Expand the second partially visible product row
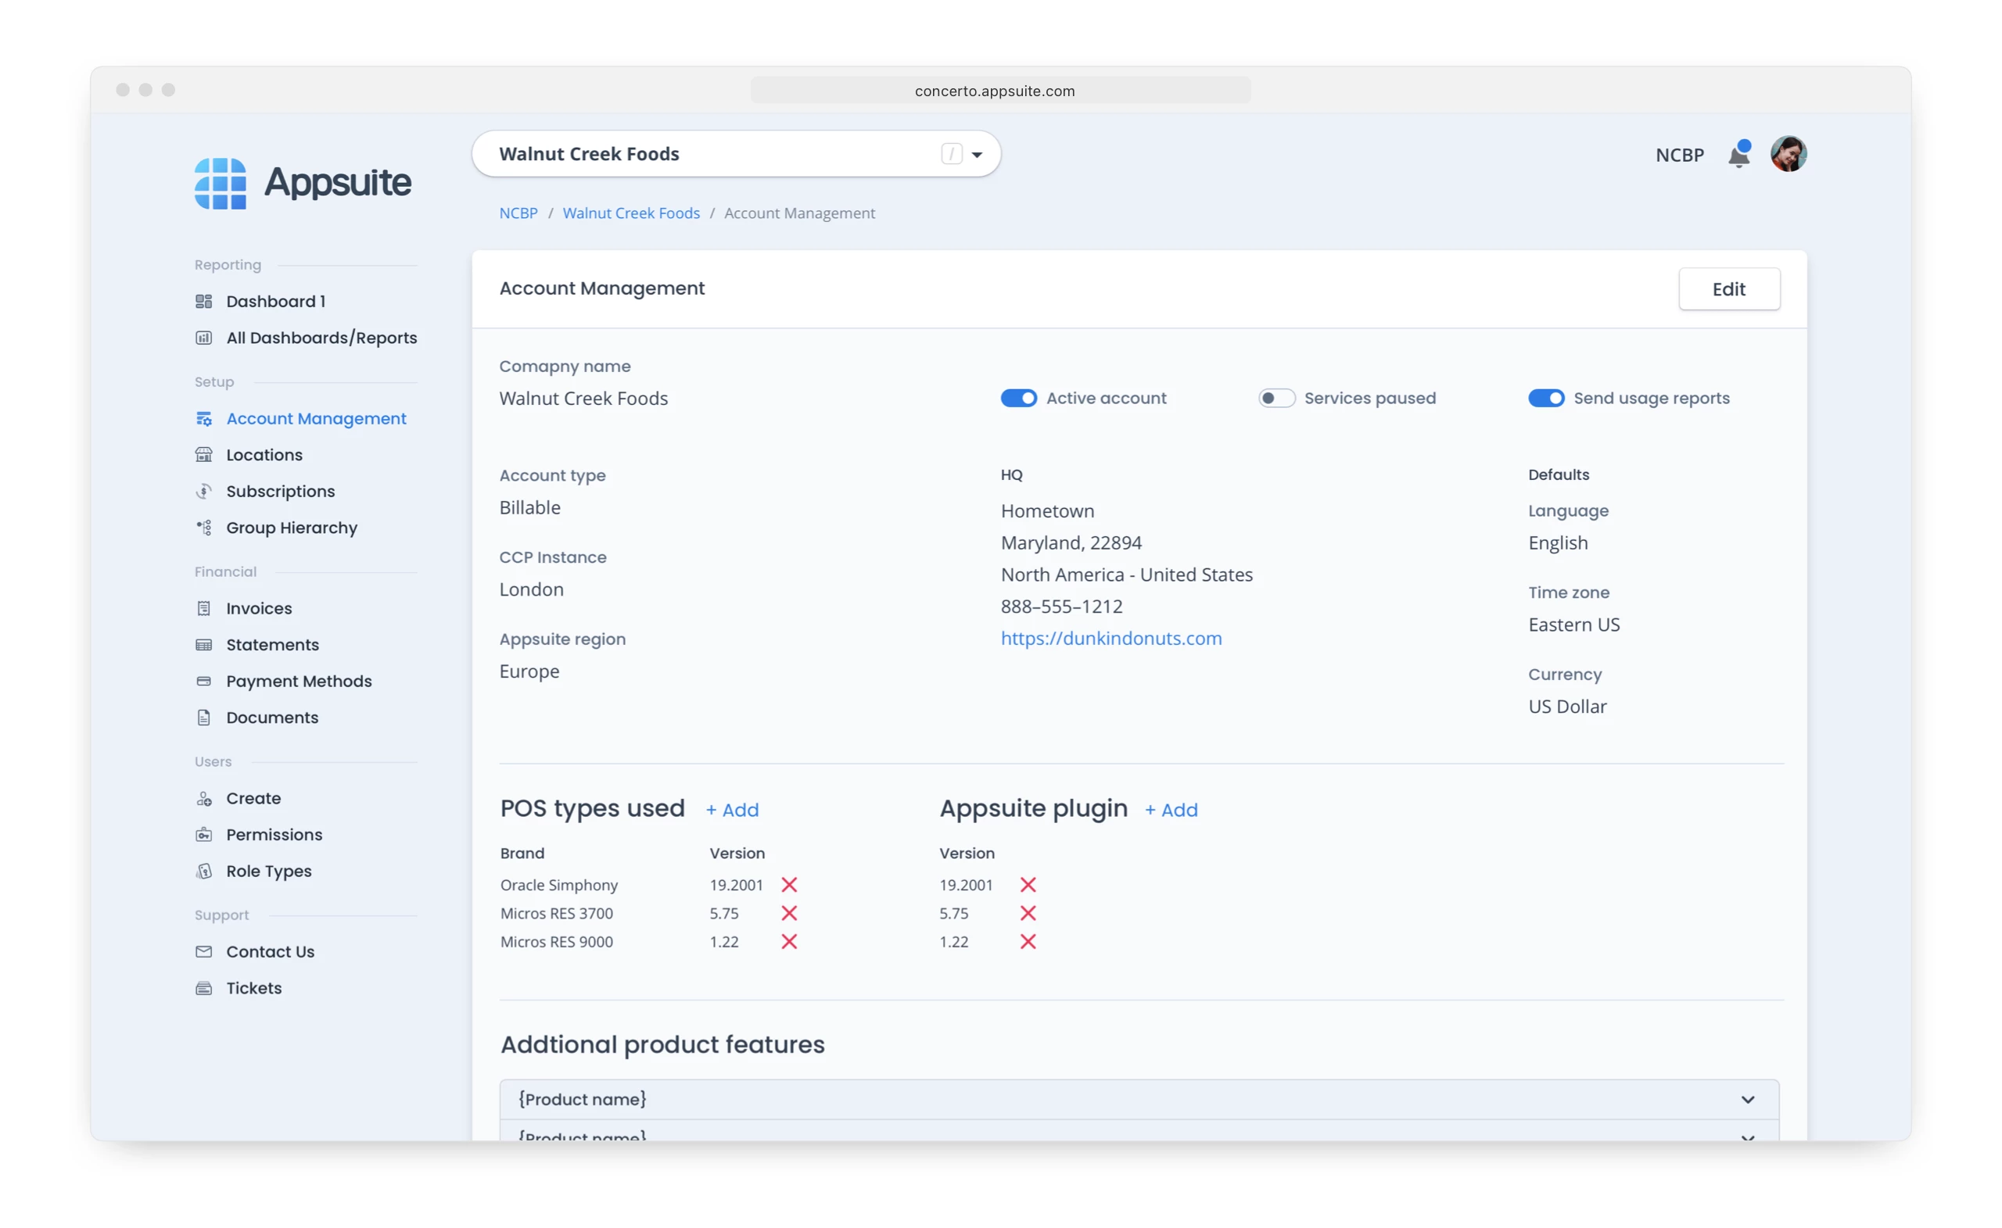This screenshot has height=1228, width=2002. pyautogui.click(x=1748, y=1136)
